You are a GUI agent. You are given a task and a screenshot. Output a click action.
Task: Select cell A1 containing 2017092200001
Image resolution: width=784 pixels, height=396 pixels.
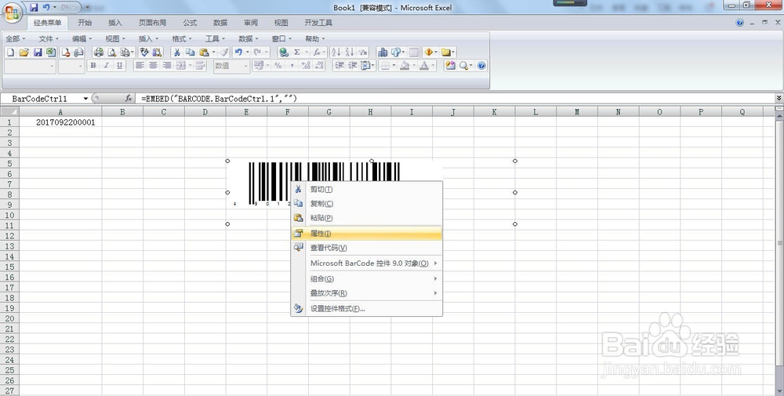point(60,122)
